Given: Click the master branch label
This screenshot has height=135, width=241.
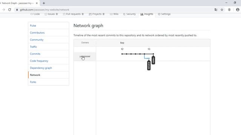Looking at the screenshot, I should pos(153,60).
